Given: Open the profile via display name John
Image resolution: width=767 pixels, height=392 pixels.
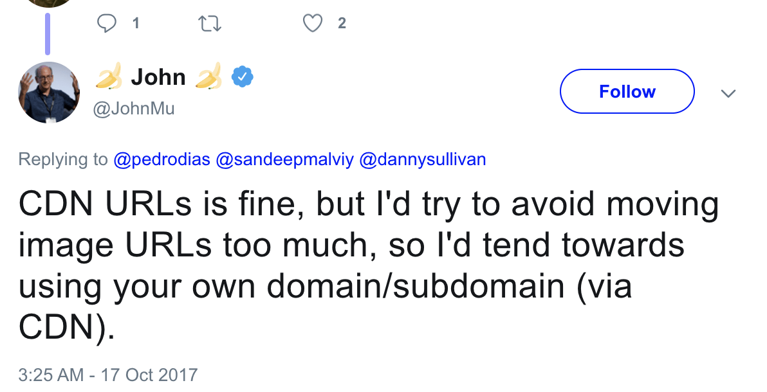Looking at the screenshot, I should (x=158, y=78).
